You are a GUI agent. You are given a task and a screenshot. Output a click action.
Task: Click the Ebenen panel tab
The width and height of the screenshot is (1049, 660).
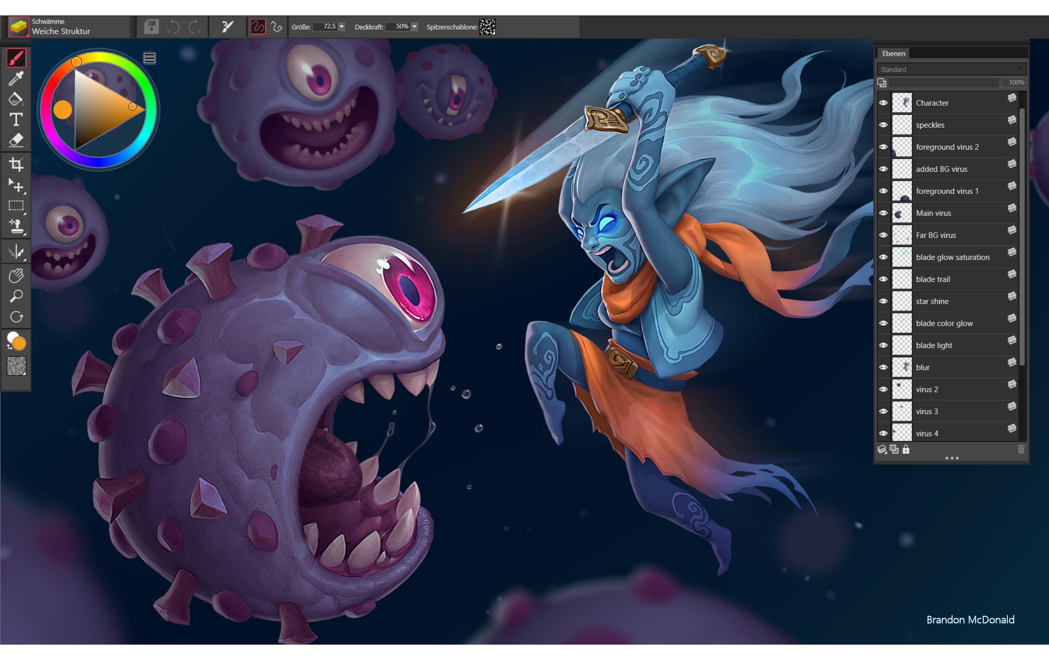pos(893,53)
